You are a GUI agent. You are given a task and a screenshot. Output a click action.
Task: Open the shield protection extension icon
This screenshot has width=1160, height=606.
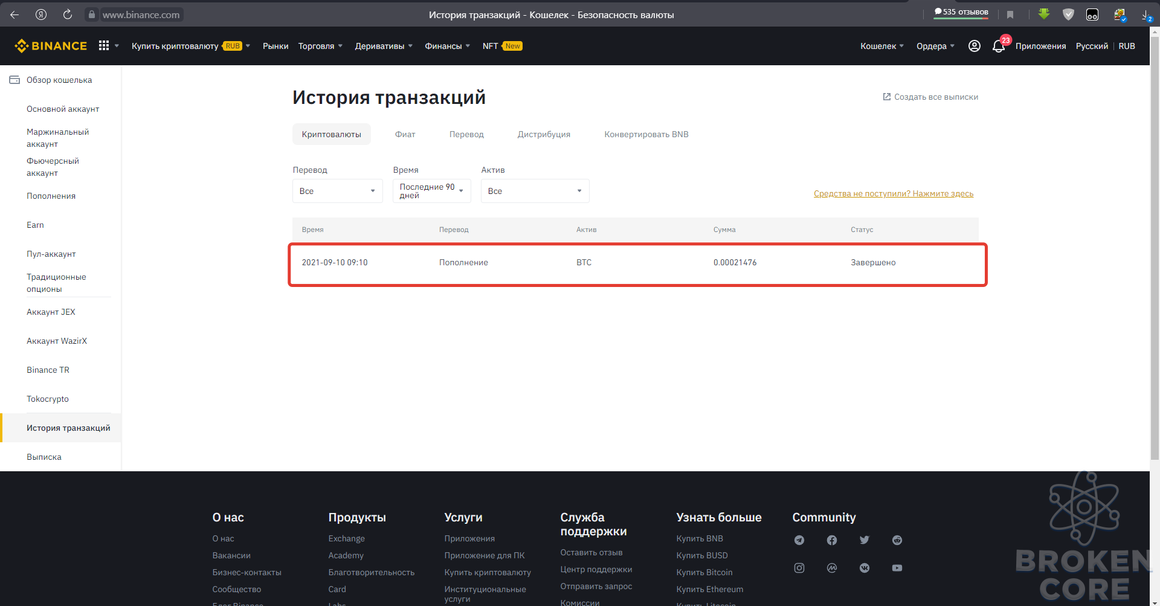[1068, 15]
